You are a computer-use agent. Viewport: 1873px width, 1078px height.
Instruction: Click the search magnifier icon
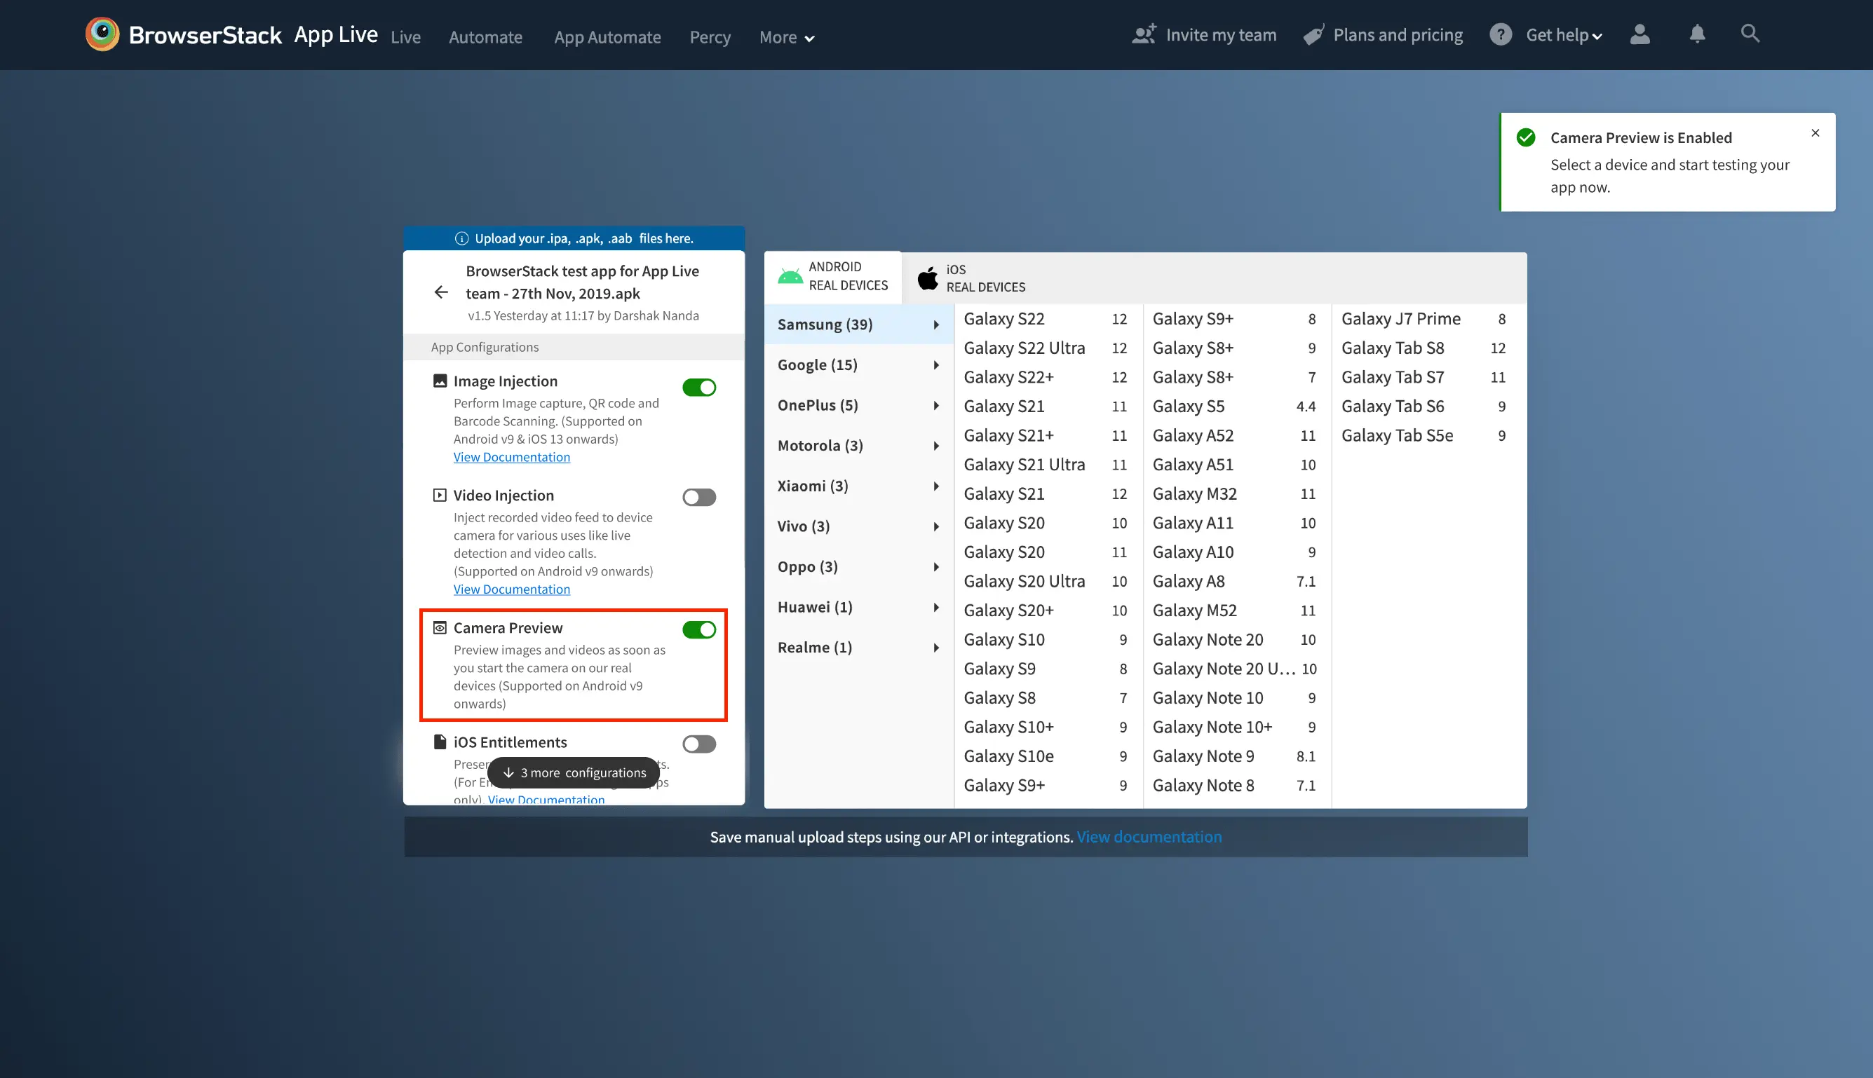(x=1750, y=34)
